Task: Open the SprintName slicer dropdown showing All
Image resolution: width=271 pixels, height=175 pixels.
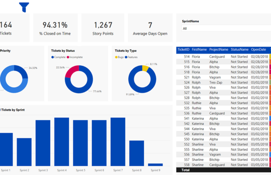Action: pos(226,28)
